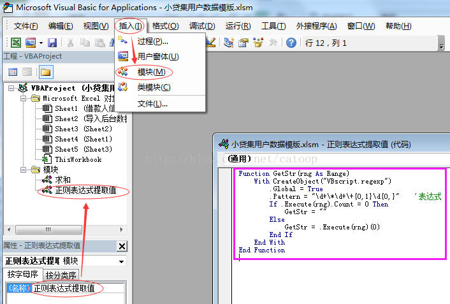
Task: Select ThisWorkbook in project tree
Action: [72, 159]
